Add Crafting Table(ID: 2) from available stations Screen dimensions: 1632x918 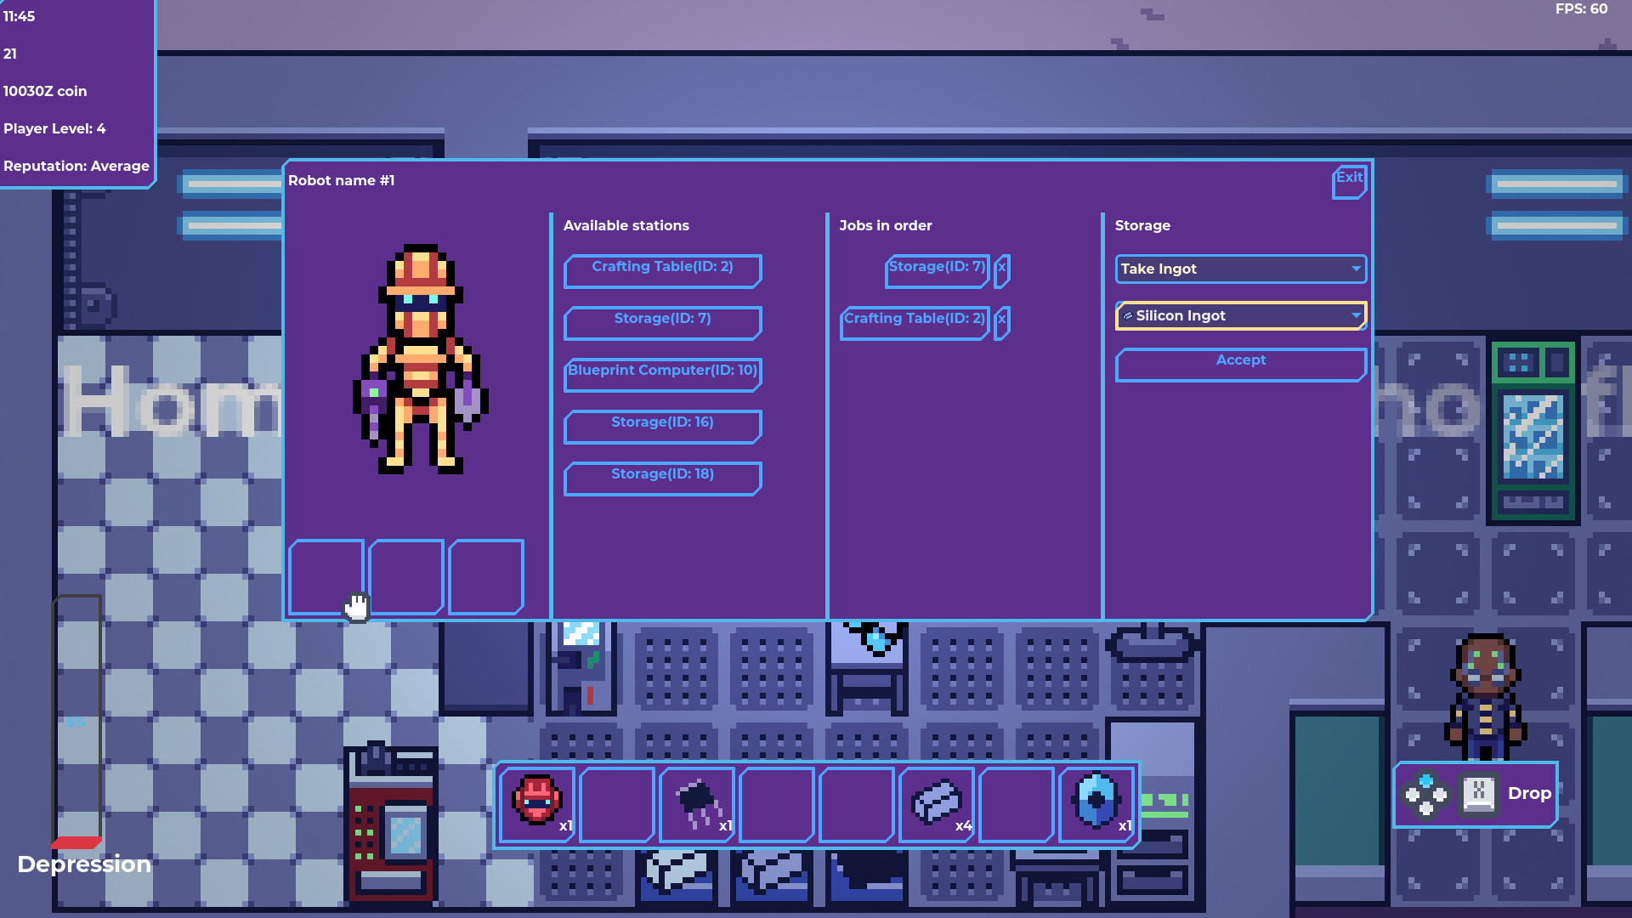click(662, 270)
